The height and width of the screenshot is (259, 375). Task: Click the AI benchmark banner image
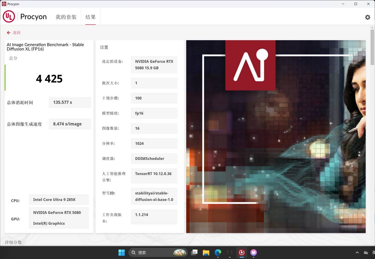tap(276, 136)
